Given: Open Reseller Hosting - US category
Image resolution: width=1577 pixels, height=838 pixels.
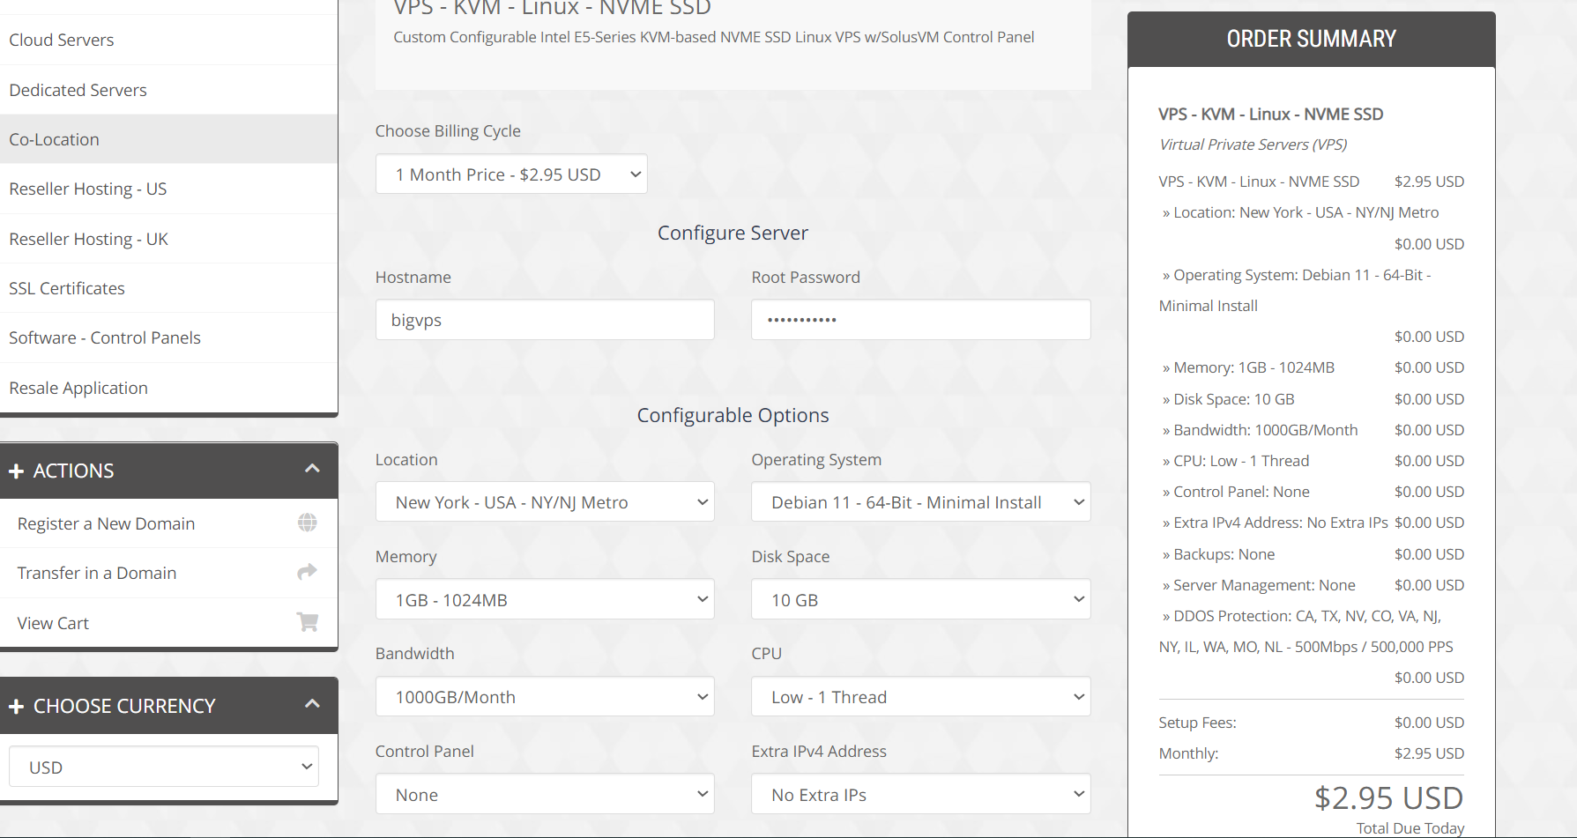Looking at the screenshot, I should 168,189.
